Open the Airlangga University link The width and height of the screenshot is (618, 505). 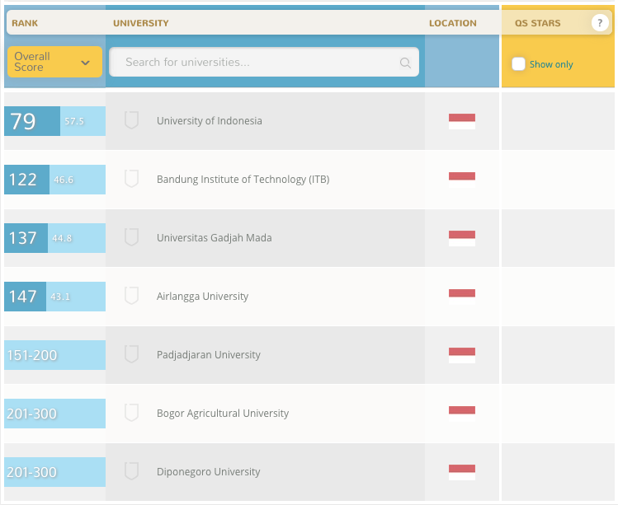pyautogui.click(x=203, y=297)
